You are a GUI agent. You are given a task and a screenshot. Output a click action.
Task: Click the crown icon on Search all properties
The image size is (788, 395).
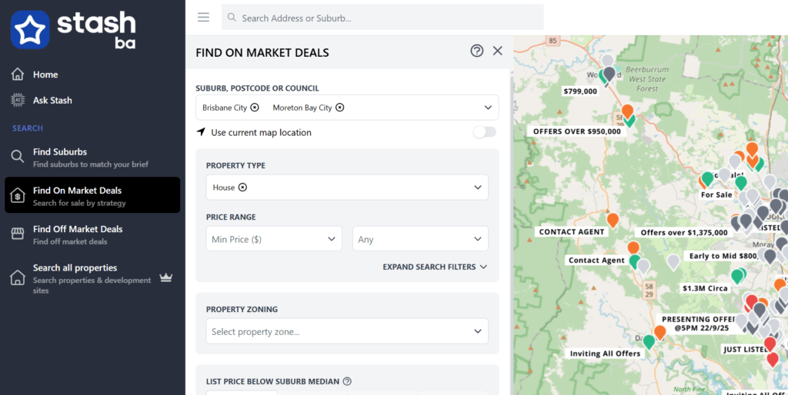click(x=165, y=277)
